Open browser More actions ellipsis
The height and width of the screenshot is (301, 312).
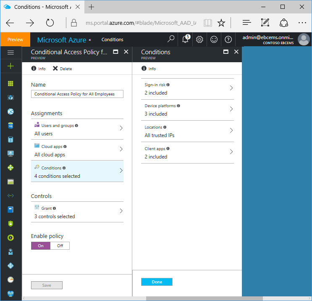coord(302,23)
